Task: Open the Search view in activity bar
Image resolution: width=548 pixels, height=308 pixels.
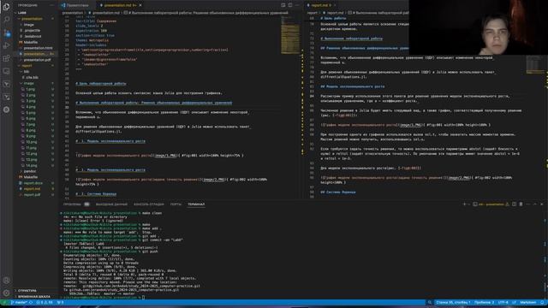Action: 6,19
